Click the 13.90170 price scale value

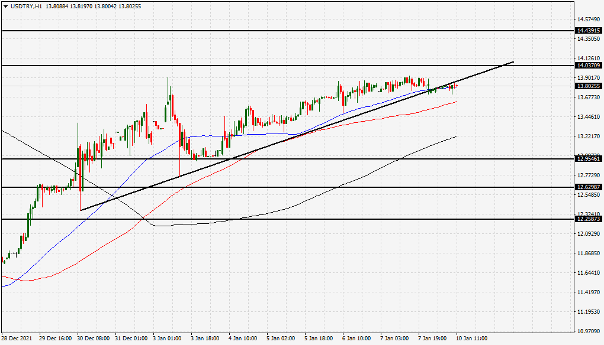(589, 77)
